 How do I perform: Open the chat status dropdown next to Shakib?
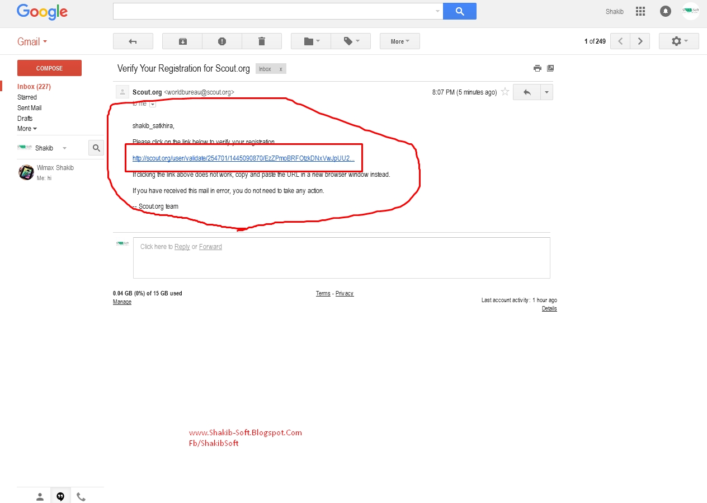[64, 148]
